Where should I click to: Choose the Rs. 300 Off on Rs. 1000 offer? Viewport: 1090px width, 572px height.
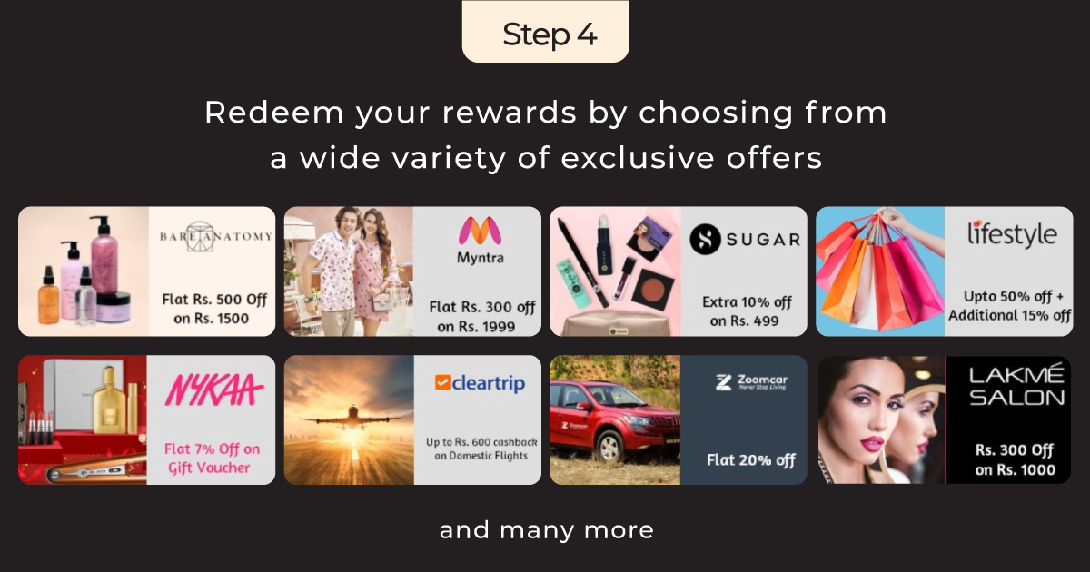(1016, 459)
